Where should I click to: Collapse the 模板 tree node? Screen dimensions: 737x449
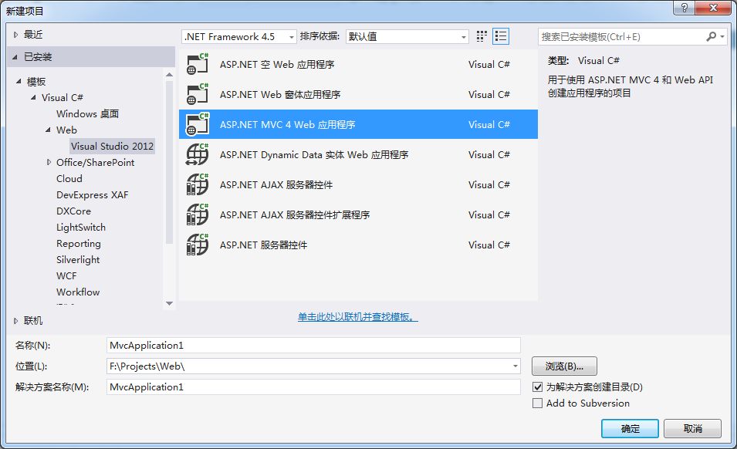pyautogui.click(x=19, y=81)
